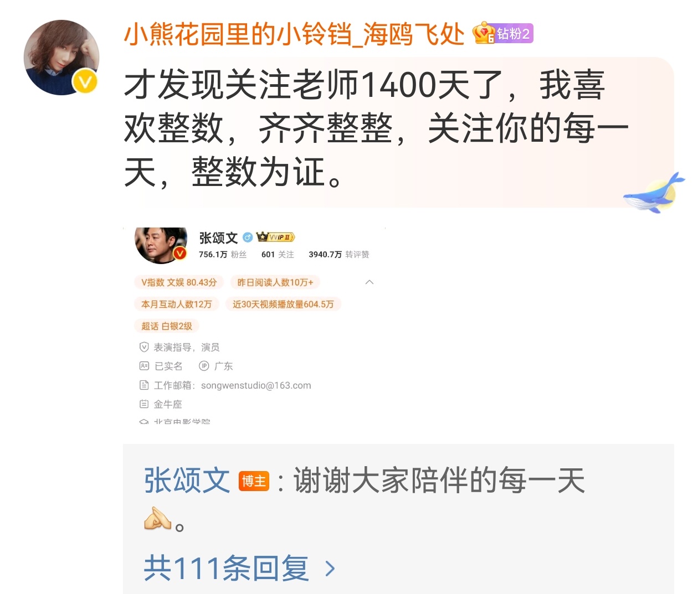Click the 756.1万 粉丝 follower count
Screen dimensions: 698x594
point(223,255)
